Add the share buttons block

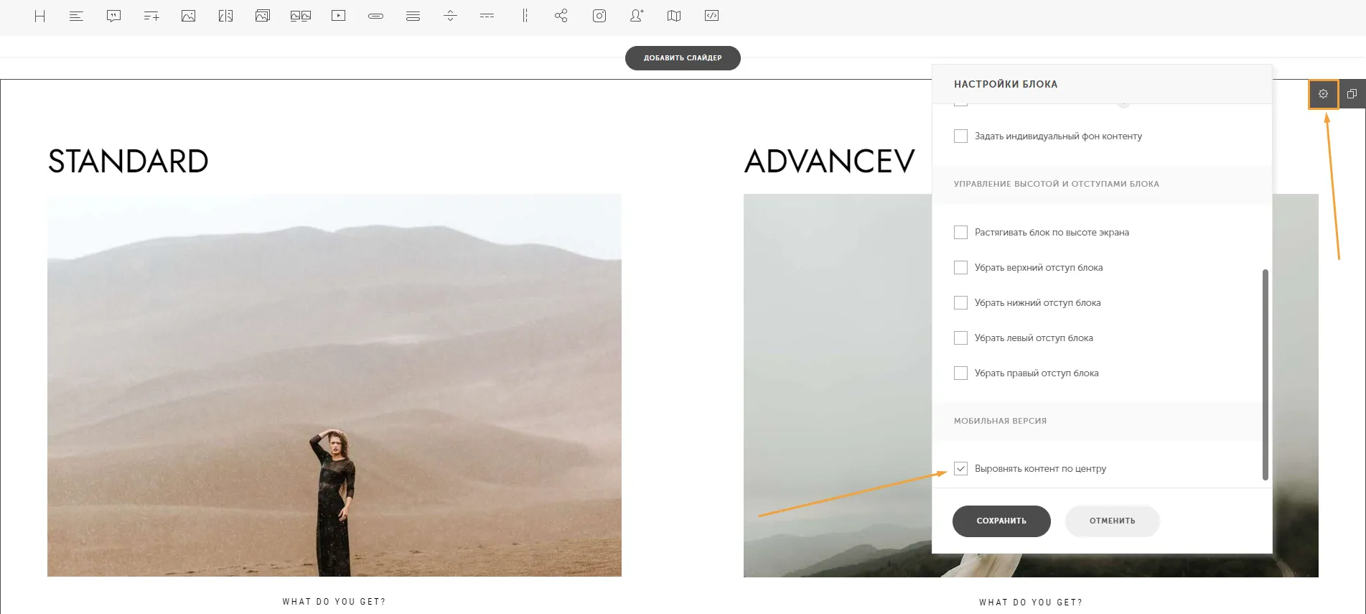[561, 16]
